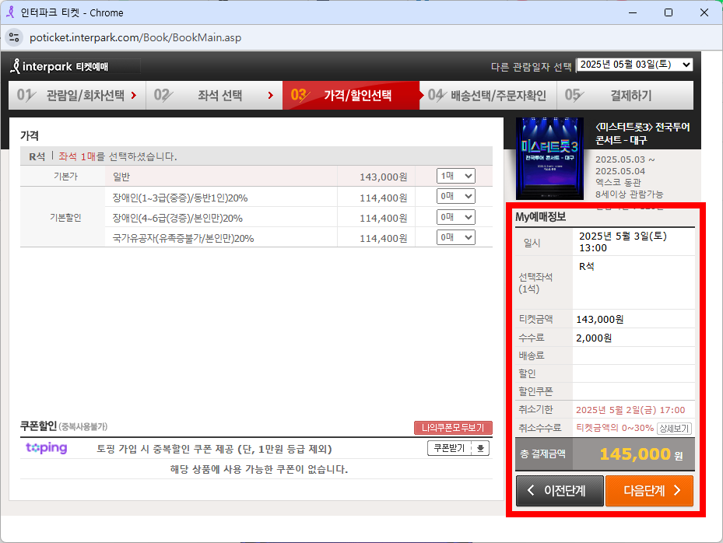The height and width of the screenshot is (543, 723).
Task: Open the 다른 관람일자 선택 date dropdown
Action: click(x=635, y=65)
